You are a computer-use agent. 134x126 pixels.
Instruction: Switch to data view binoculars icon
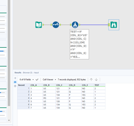coord(15,82)
